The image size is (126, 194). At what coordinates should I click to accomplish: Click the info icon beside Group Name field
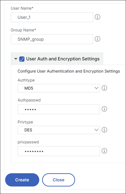pyautogui.click(x=97, y=39)
